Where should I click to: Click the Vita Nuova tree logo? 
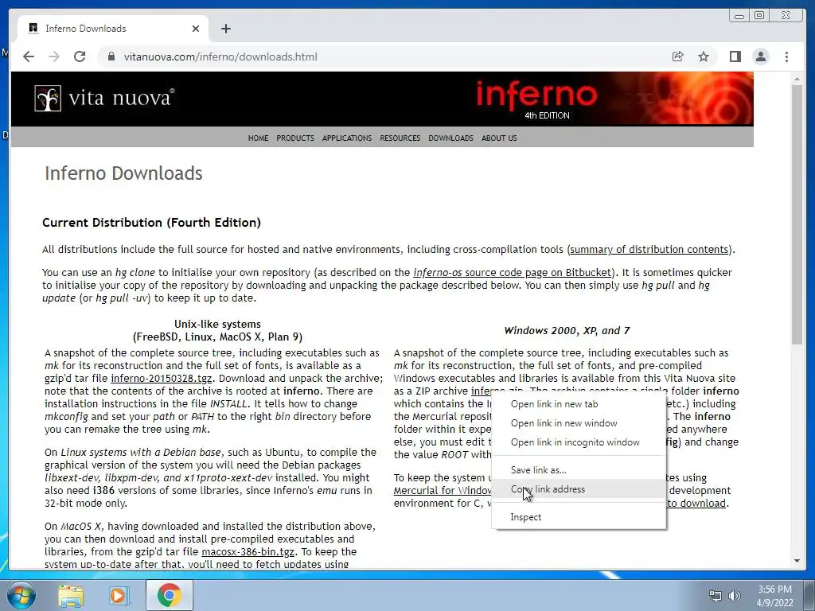(48, 98)
